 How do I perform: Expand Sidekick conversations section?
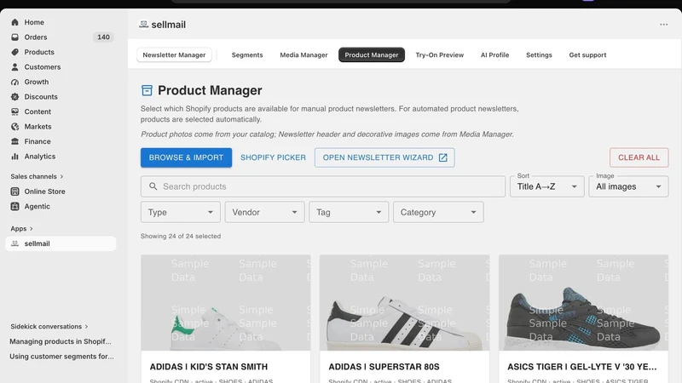coord(49,327)
